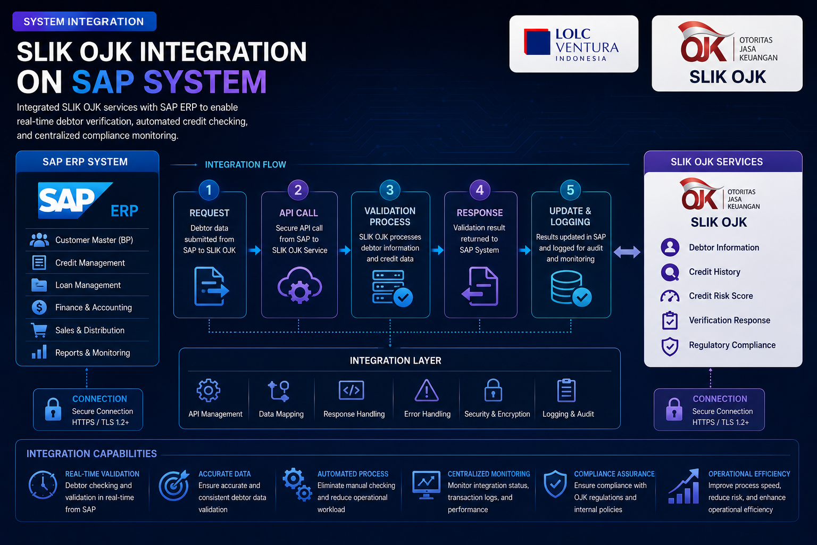
Task: Click the Update & Logging database icon
Action: click(571, 288)
